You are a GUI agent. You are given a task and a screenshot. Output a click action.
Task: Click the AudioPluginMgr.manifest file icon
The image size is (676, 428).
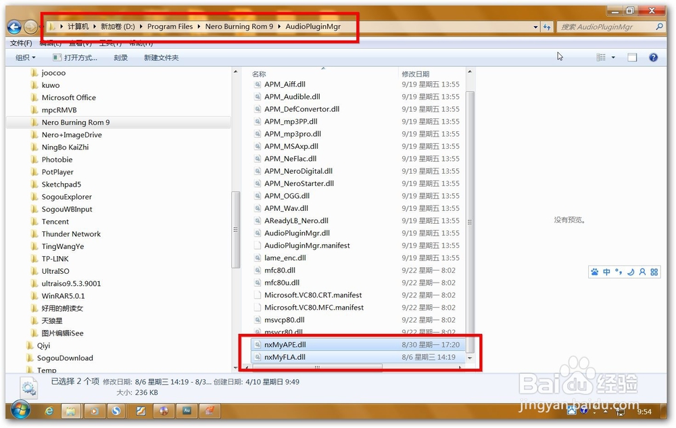click(x=258, y=245)
